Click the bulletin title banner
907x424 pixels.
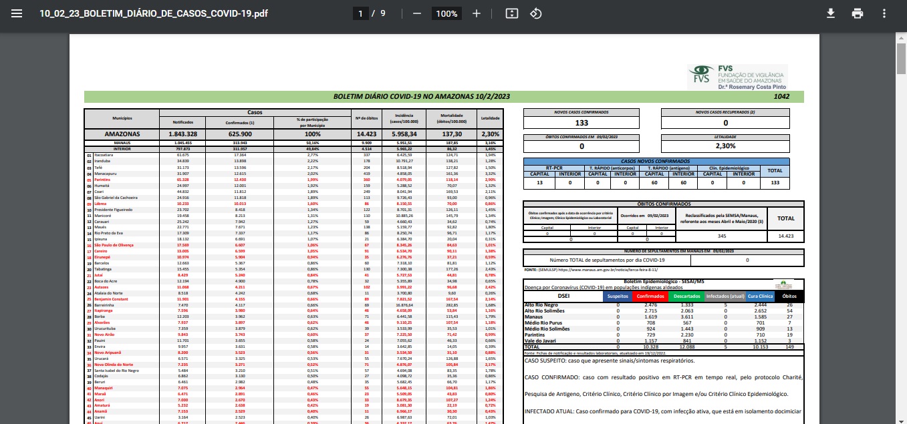coord(421,97)
